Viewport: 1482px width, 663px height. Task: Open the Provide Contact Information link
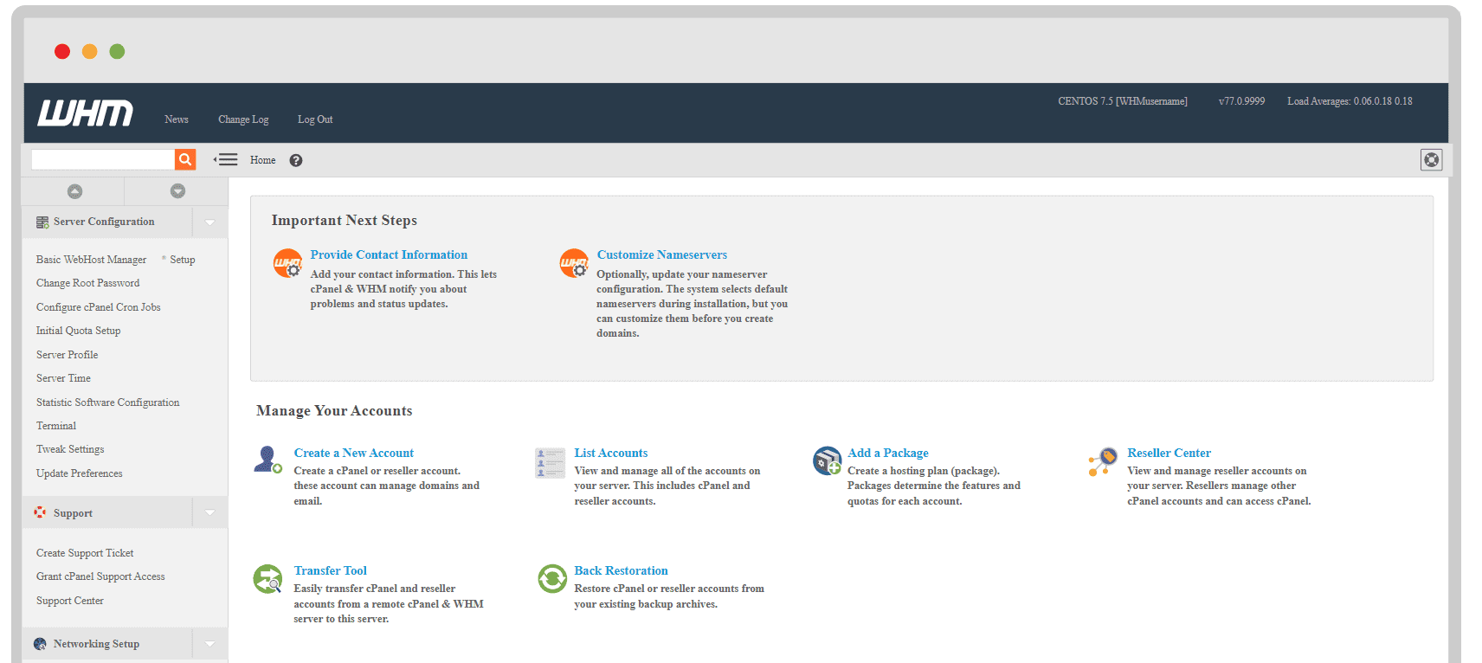[389, 254]
